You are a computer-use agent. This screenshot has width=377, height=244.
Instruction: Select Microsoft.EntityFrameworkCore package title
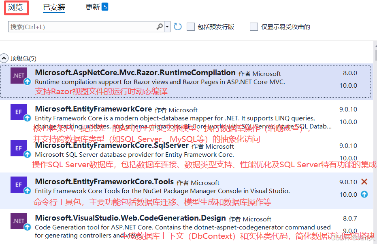pos(94,109)
